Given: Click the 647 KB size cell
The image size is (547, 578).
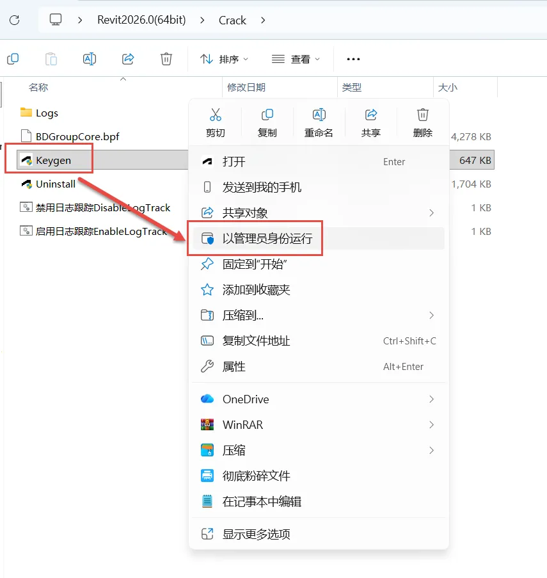Looking at the screenshot, I should pyautogui.click(x=475, y=161).
